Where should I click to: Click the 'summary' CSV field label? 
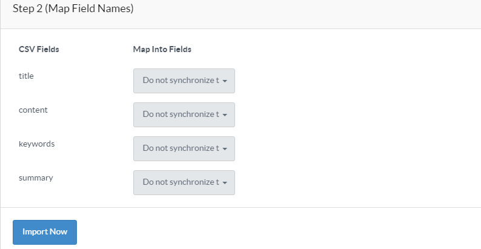tap(36, 178)
